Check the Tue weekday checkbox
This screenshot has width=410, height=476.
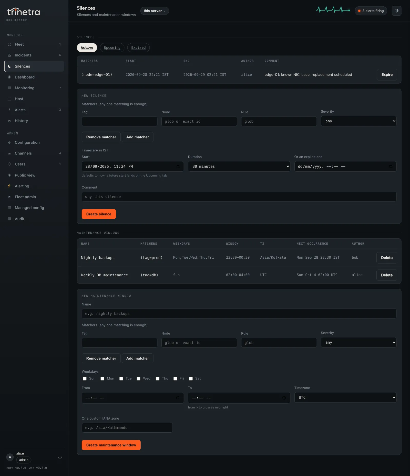click(x=121, y=378)
